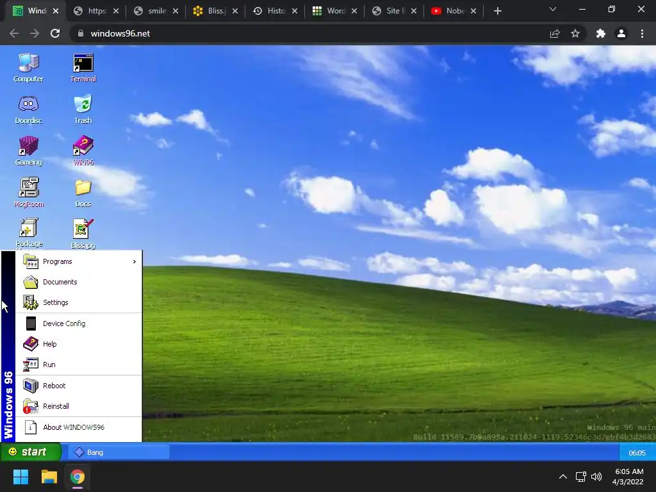Close the History browser tab

295,12
